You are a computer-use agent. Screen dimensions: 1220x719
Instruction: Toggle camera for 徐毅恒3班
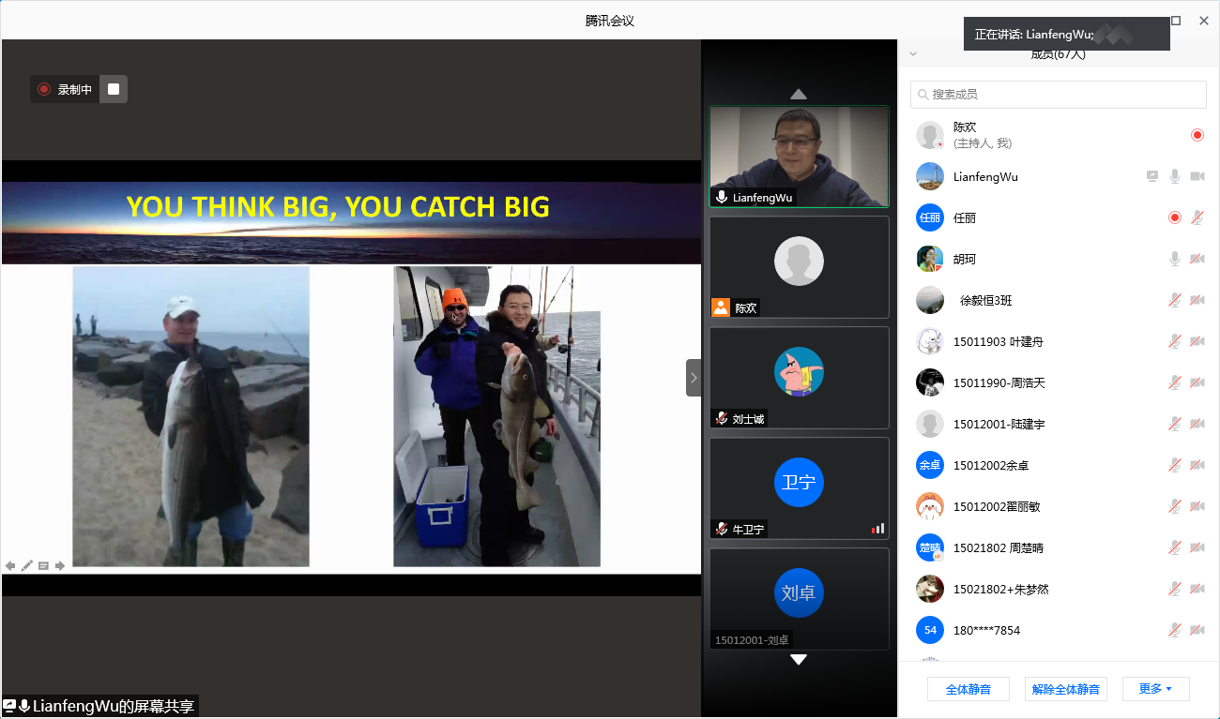[x=1197, y=300]
